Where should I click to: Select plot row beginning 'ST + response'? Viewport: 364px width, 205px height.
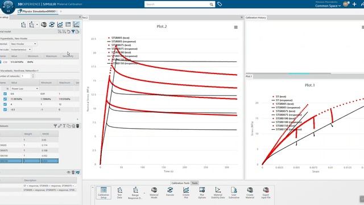(38, 186)
